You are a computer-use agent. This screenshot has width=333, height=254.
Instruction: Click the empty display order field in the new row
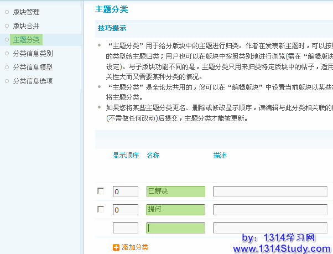[125, 228]
